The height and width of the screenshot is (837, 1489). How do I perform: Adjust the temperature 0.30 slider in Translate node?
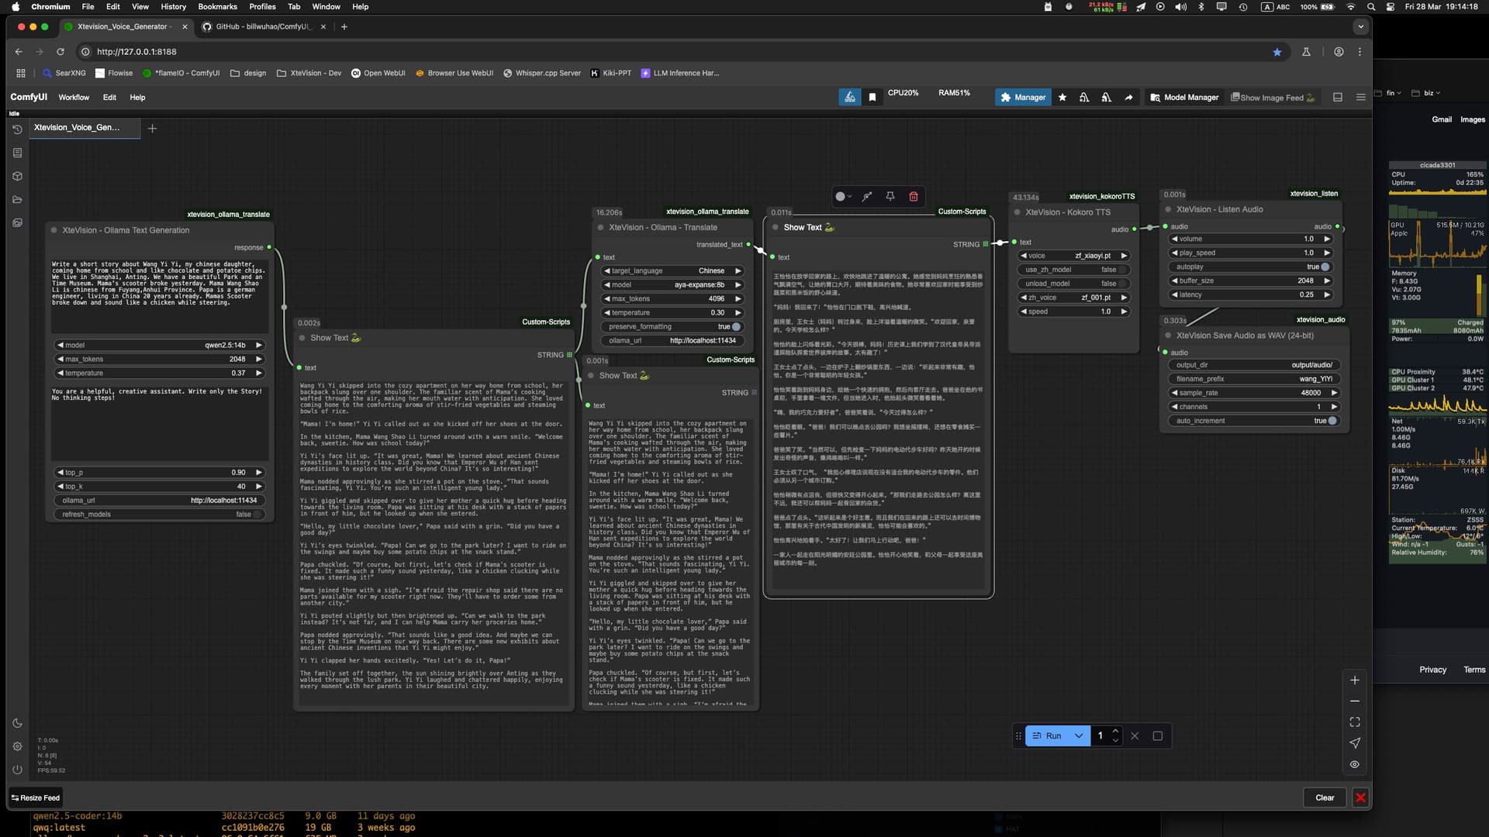click(x=672, y=313)
